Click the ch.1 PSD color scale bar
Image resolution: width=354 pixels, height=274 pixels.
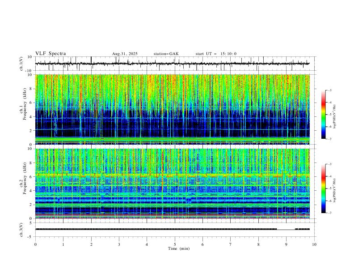click(324, 115)
